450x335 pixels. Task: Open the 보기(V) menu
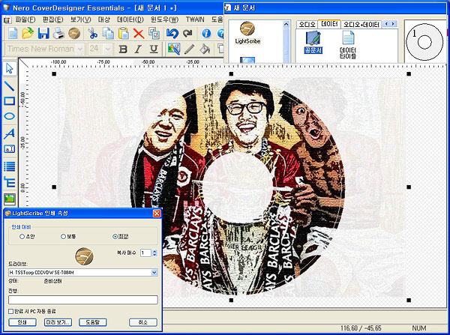[81, 19]
